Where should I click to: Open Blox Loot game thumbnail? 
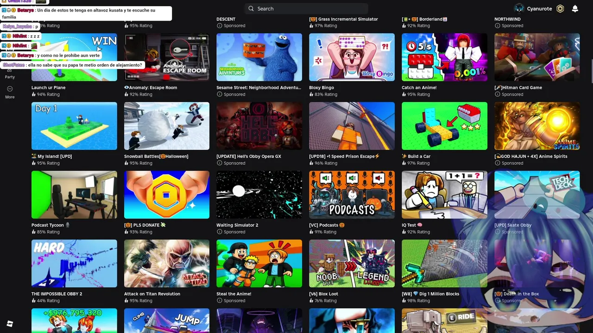coord(352,264)
